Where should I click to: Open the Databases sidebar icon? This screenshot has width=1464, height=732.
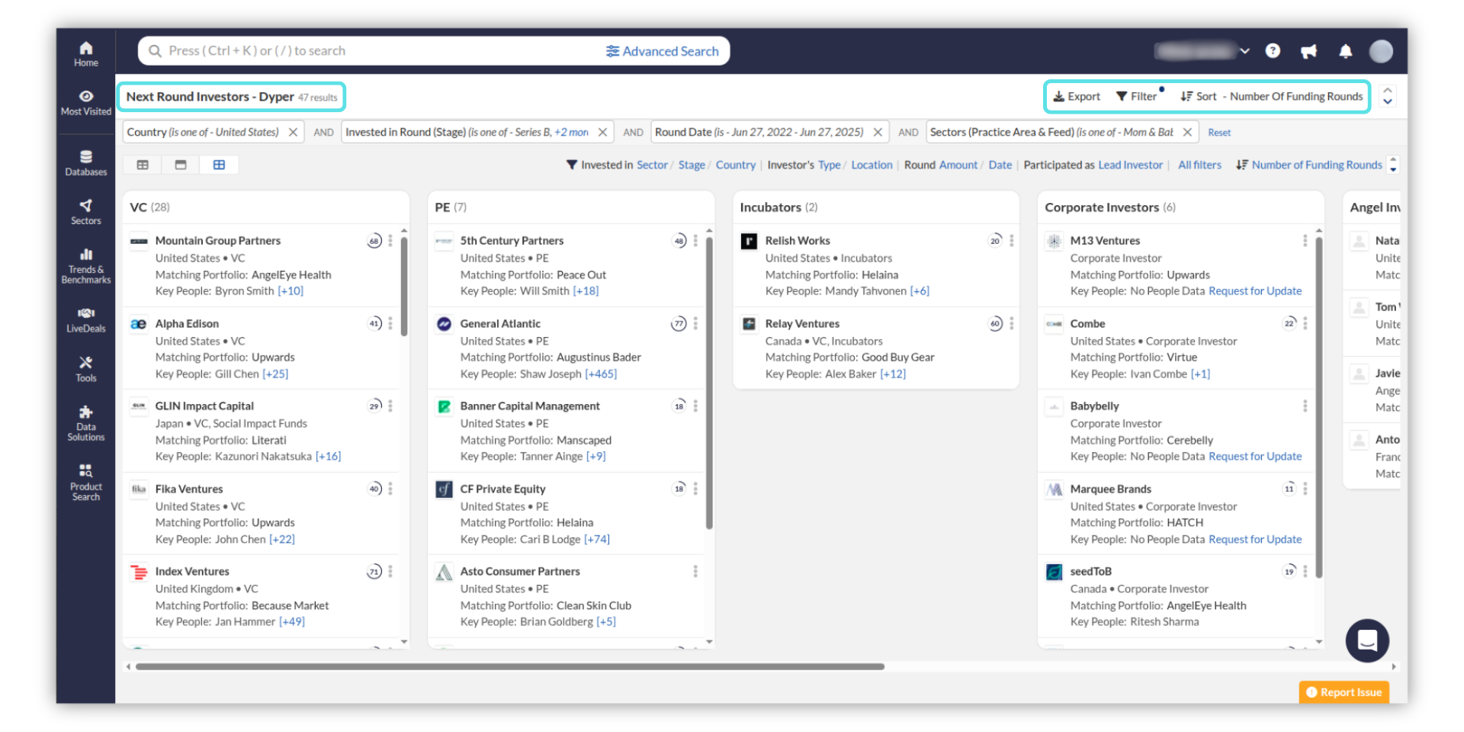point(85,162)
